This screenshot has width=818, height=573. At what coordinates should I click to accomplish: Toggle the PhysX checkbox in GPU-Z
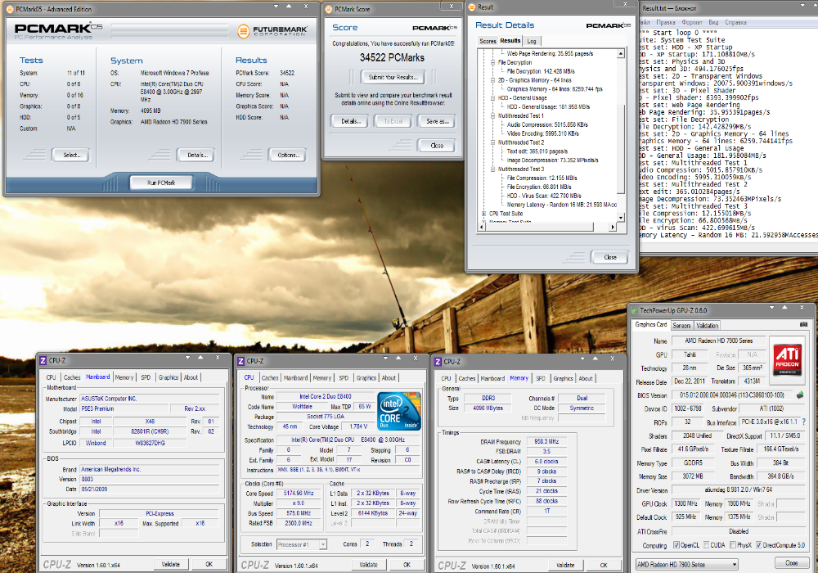[x=733, y=545]
